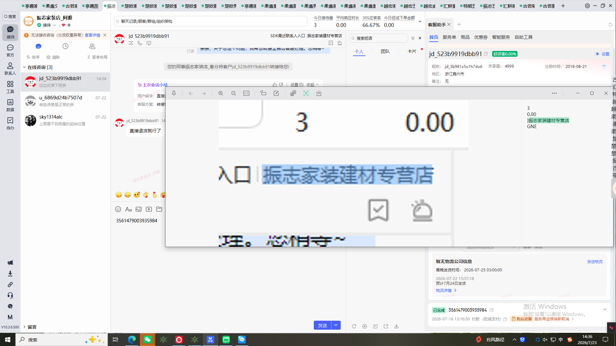The width and height of the screenshot is (616, 346).
Task: Switch to the 自助工具 tab
Action: [524, 37]
